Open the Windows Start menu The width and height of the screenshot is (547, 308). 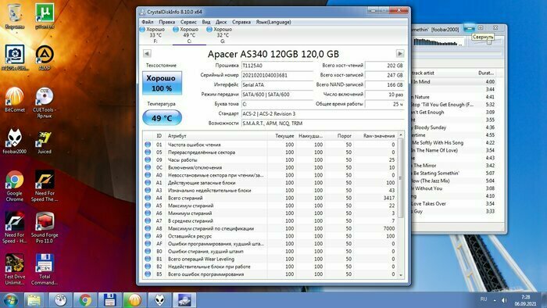(10, 300)
